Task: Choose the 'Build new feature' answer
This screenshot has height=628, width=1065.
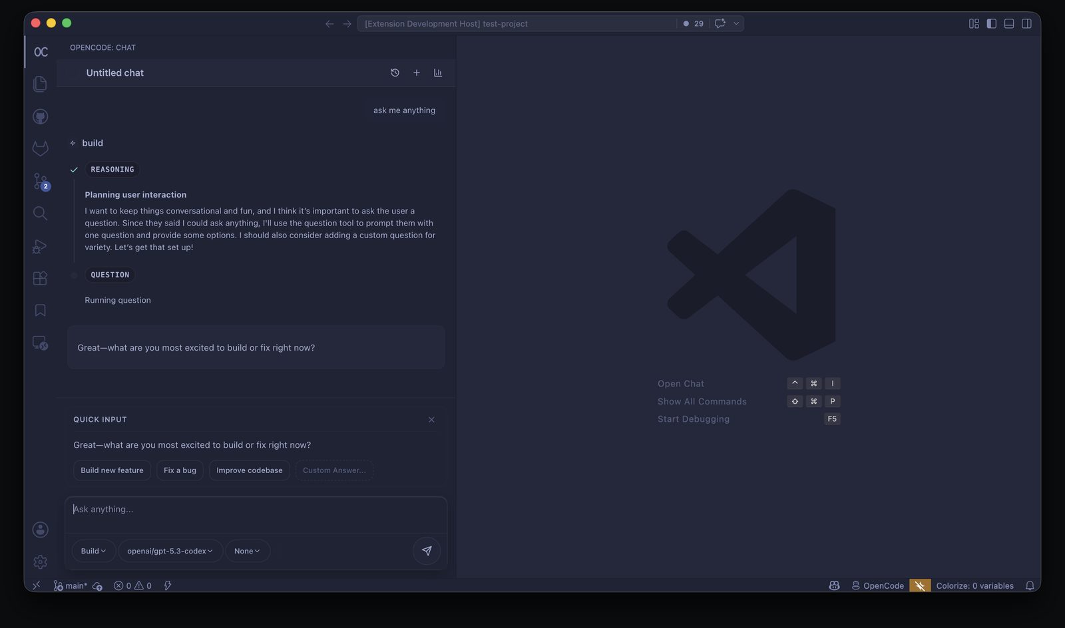Action: (112, 470)
